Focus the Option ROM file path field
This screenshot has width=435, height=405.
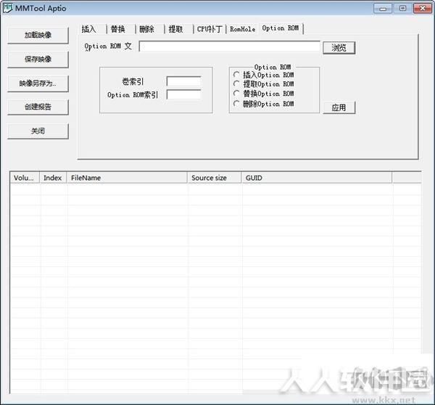pyautogui.click(x=229, y=46)
